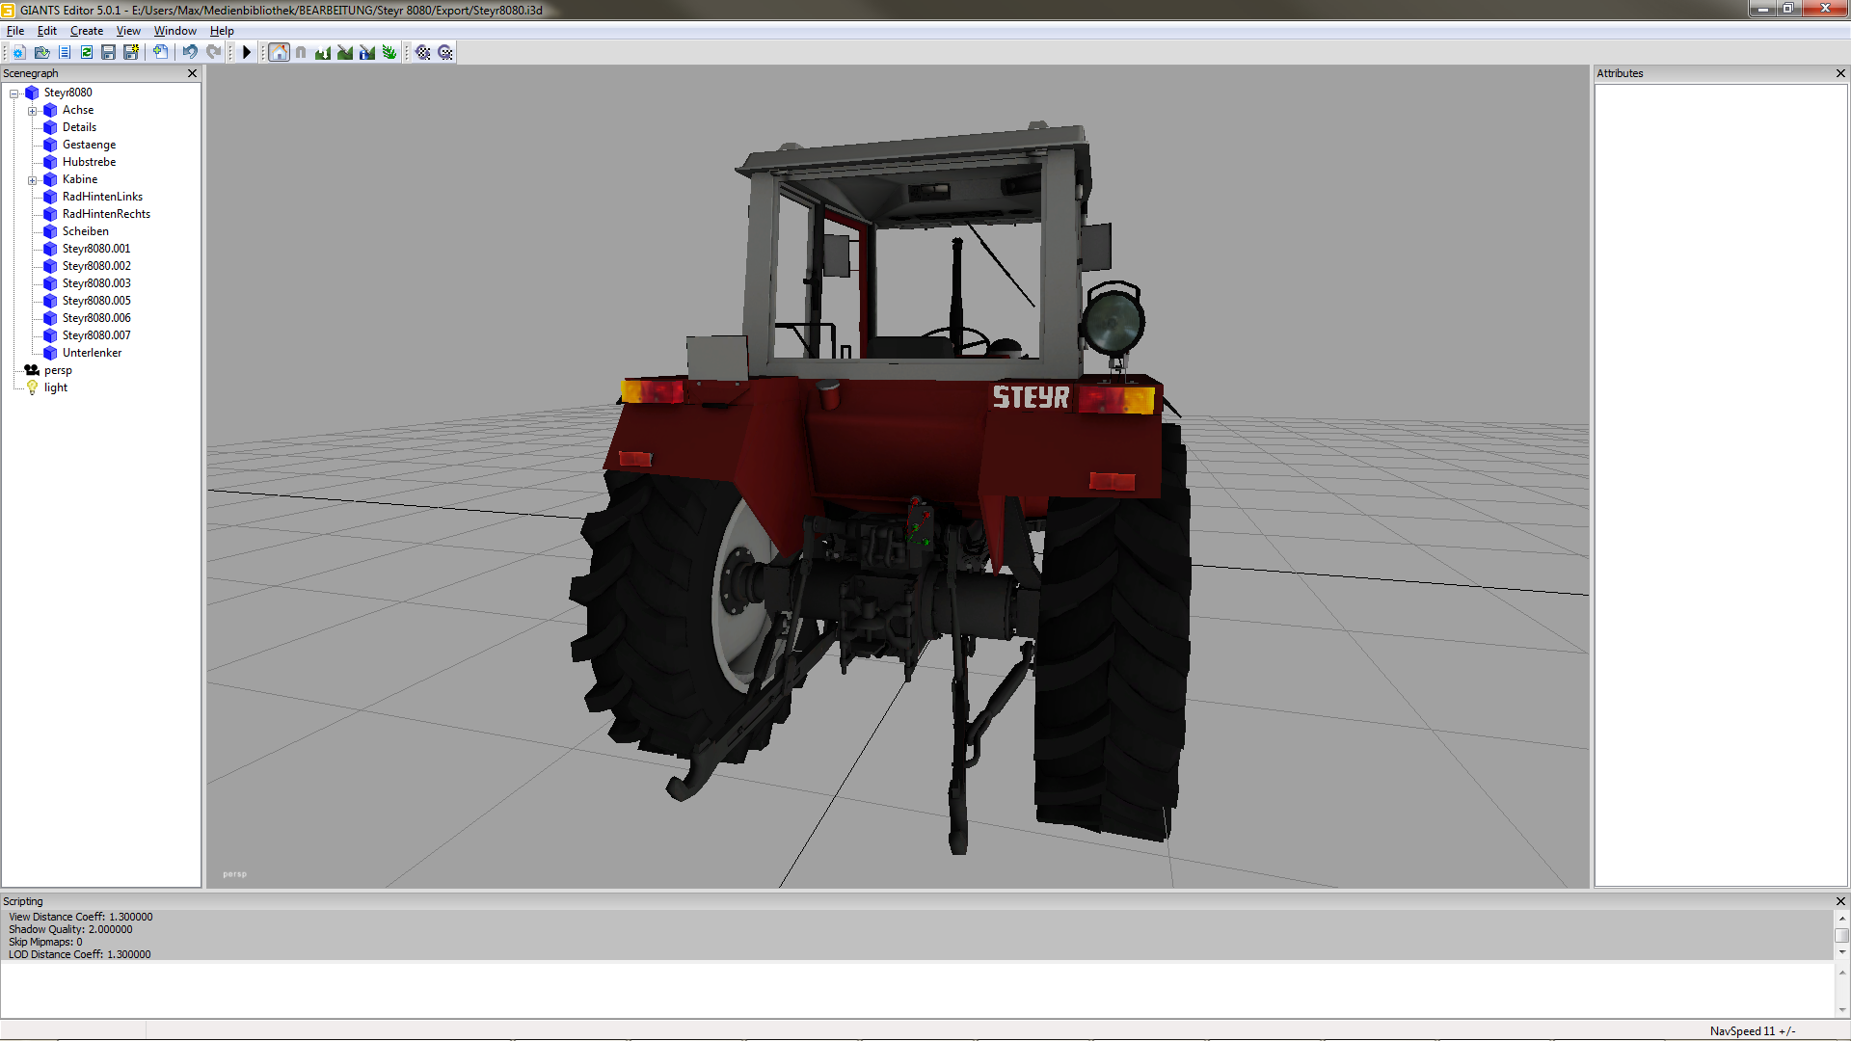This screenshot has width=1851, height=1041.
Task: Click the blue cube icon beside Hubstrebe
Action: point(50,162)
